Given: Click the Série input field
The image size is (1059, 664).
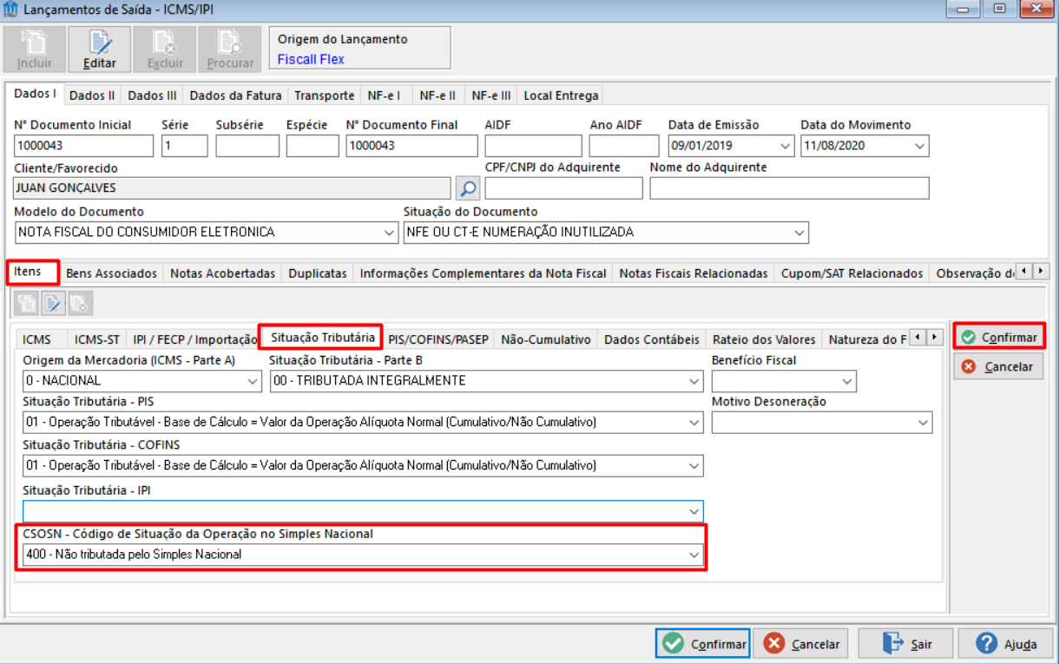Looking at the screenshot, I should pos(185,146).
